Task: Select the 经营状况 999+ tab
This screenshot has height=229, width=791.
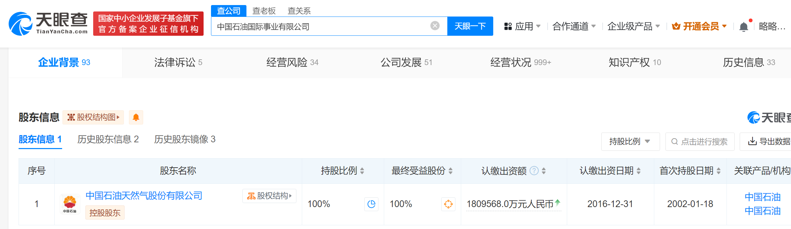Action: [521, 62]
